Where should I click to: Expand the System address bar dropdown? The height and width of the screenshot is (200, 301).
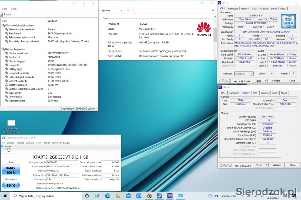pos(121,10)
